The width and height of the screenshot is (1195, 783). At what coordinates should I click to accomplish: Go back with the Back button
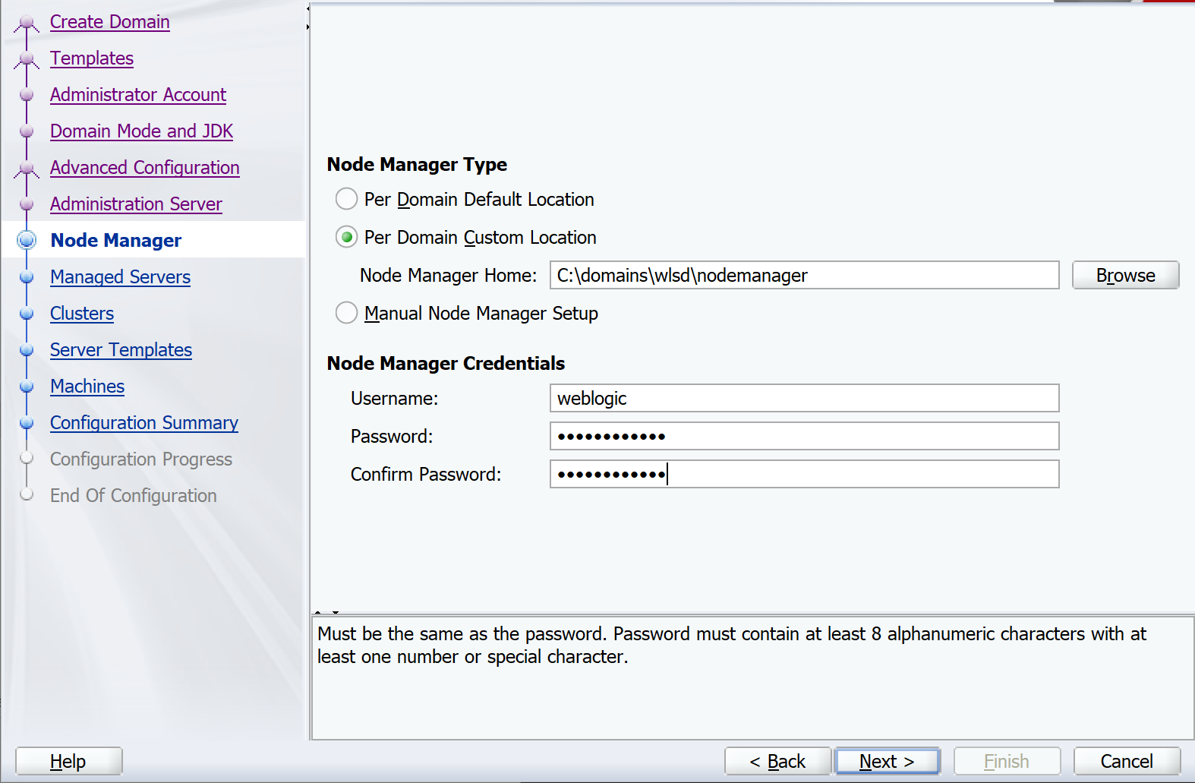[777, 761]
